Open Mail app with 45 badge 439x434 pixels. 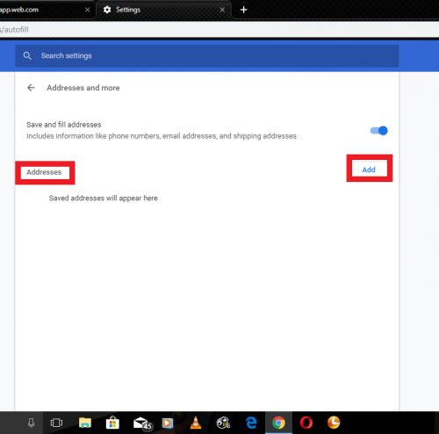(x=143, y=423)
